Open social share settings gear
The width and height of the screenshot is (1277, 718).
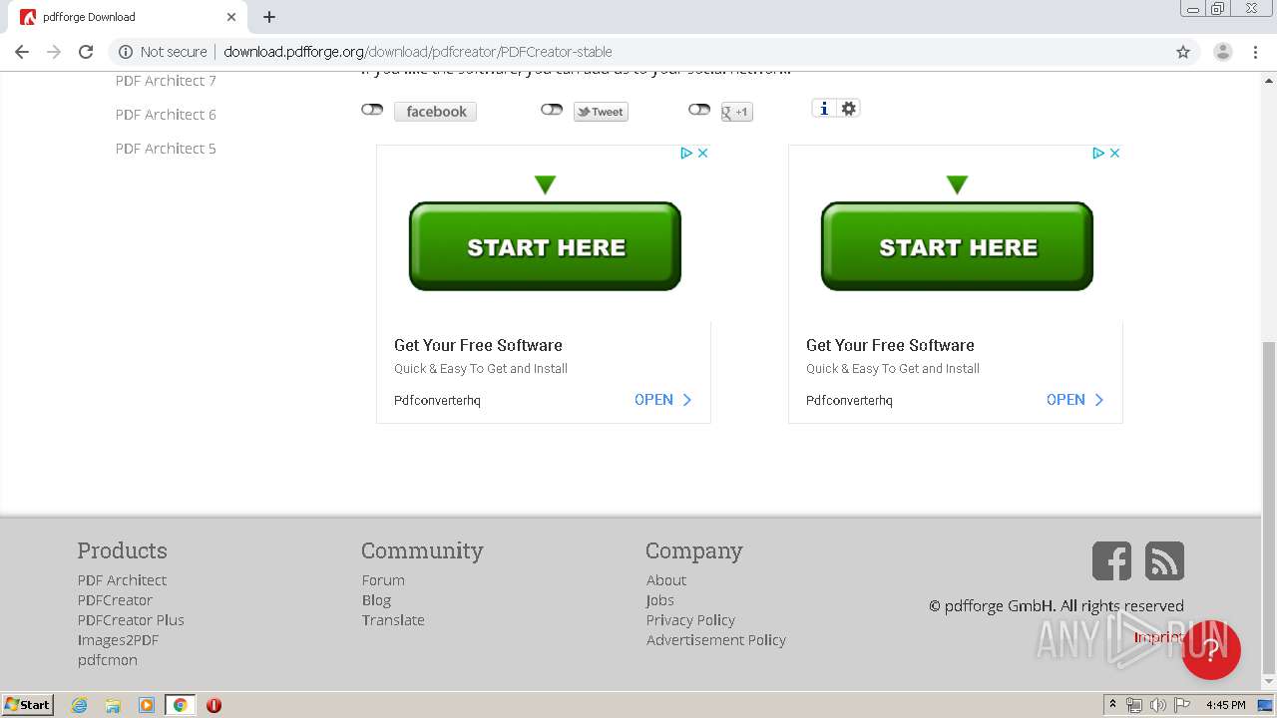pyautogui.click(x=849, y=109)
